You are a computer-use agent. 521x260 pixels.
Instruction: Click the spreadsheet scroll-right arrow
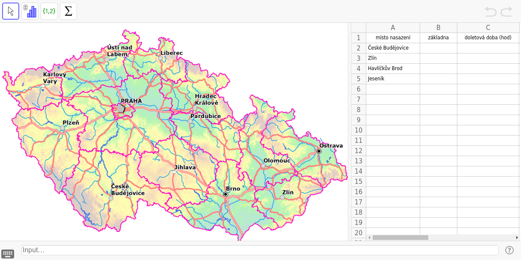pyautogui.click(x=517, y=237)
